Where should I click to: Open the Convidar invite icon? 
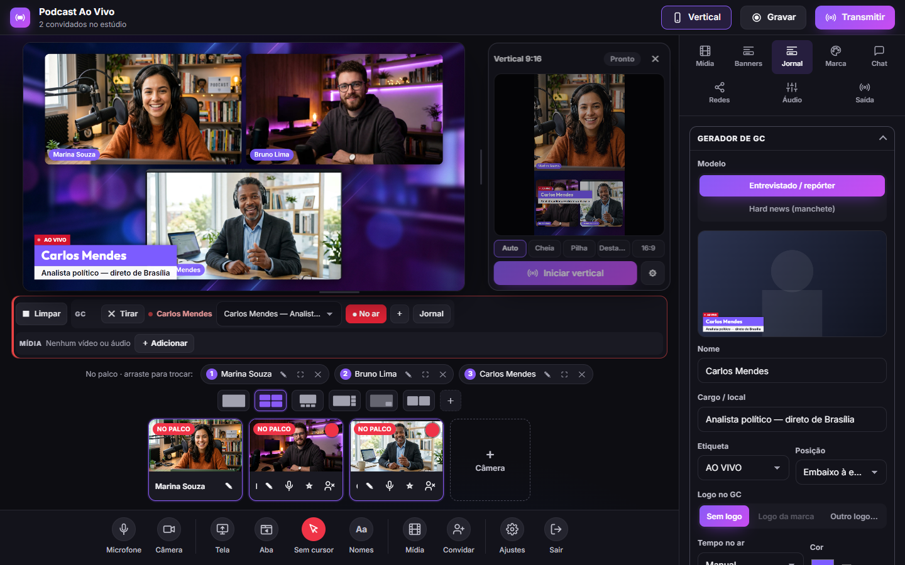459,529
